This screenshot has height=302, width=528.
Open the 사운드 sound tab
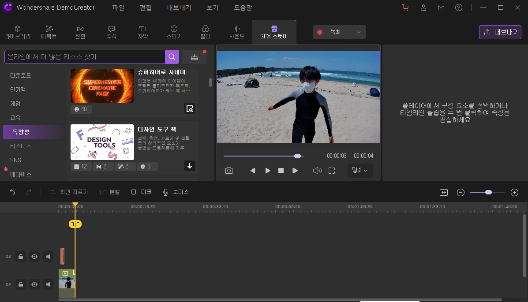click(237, 32)
